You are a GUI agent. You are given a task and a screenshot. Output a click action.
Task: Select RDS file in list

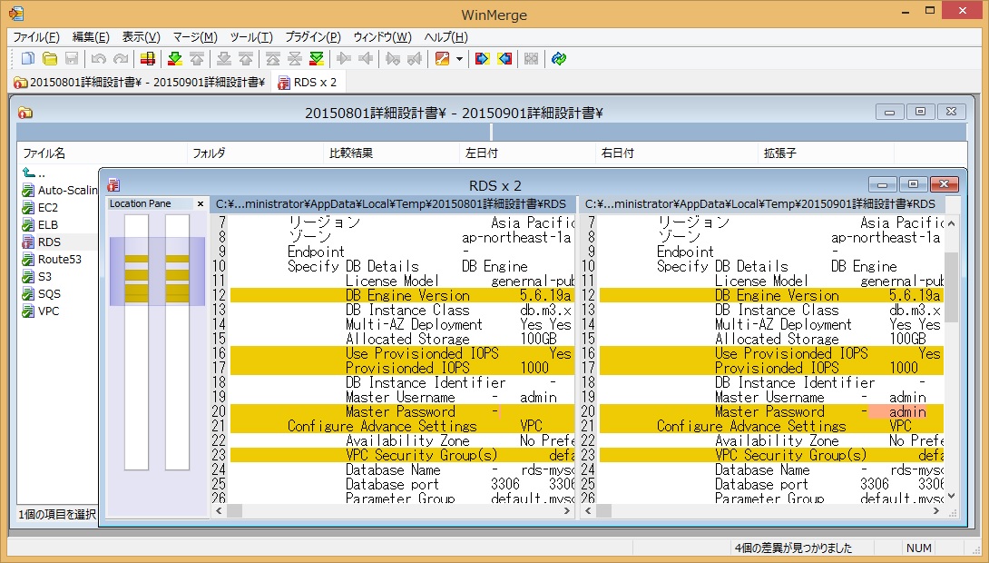tap(42, 242)
